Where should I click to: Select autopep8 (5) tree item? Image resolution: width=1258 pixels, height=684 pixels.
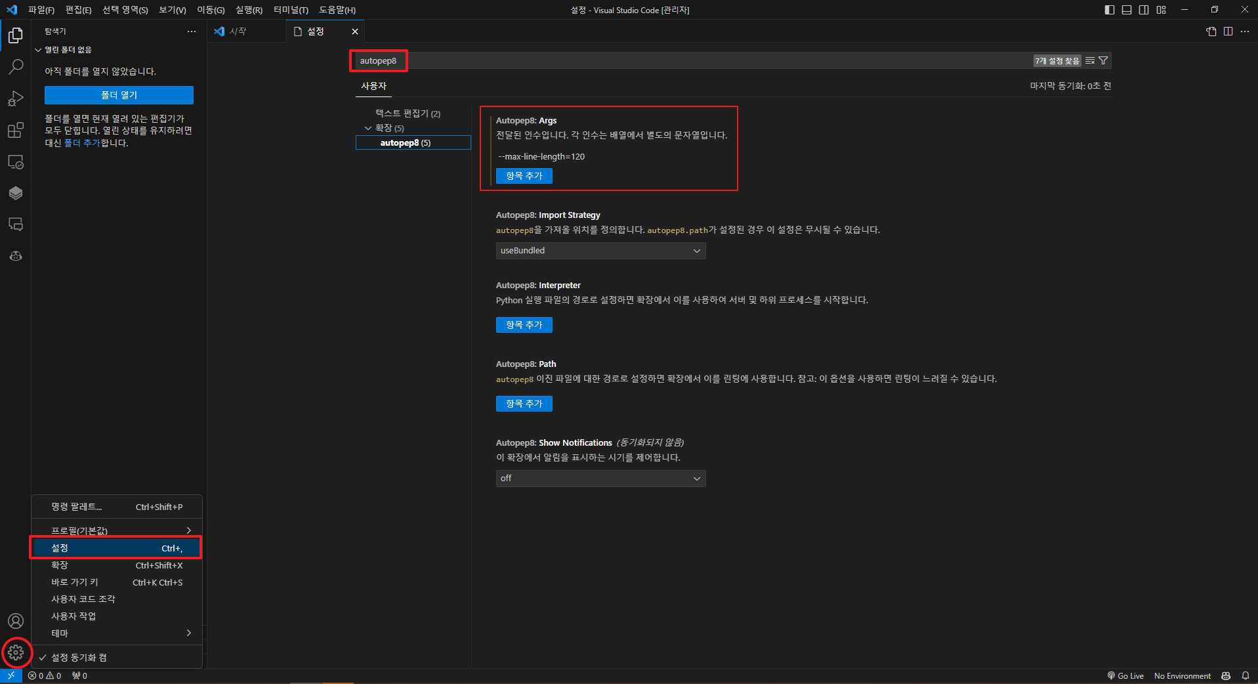click(413, 142)
